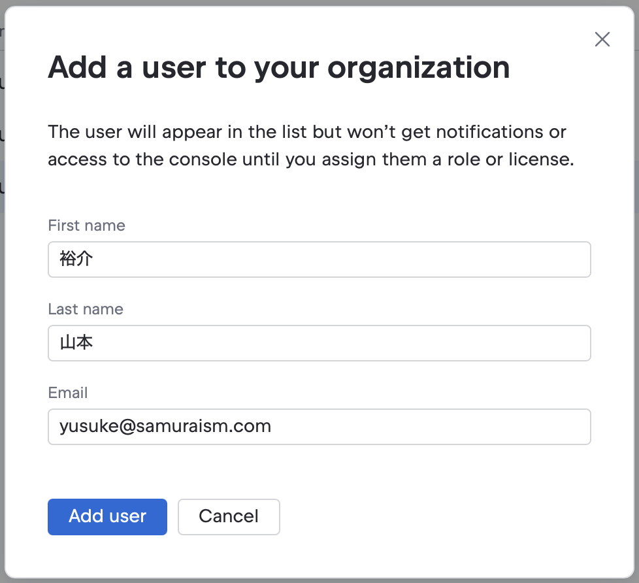Click the dimmed backdrop right of the dialog
The height and width of the screenshot is (583, 639).
click(636, 327)
